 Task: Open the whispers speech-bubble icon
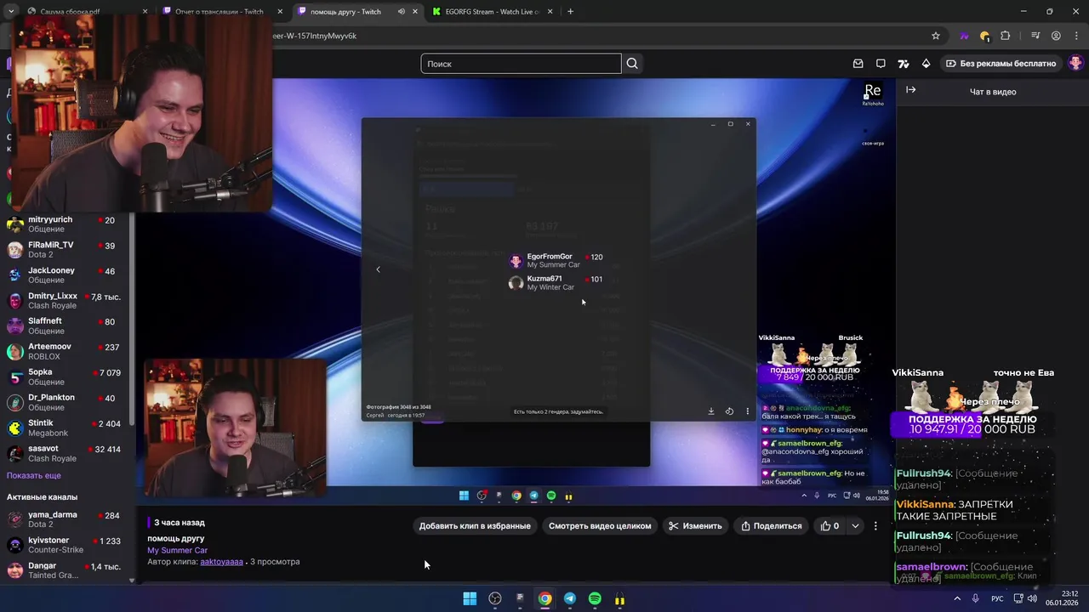point(881,64)
